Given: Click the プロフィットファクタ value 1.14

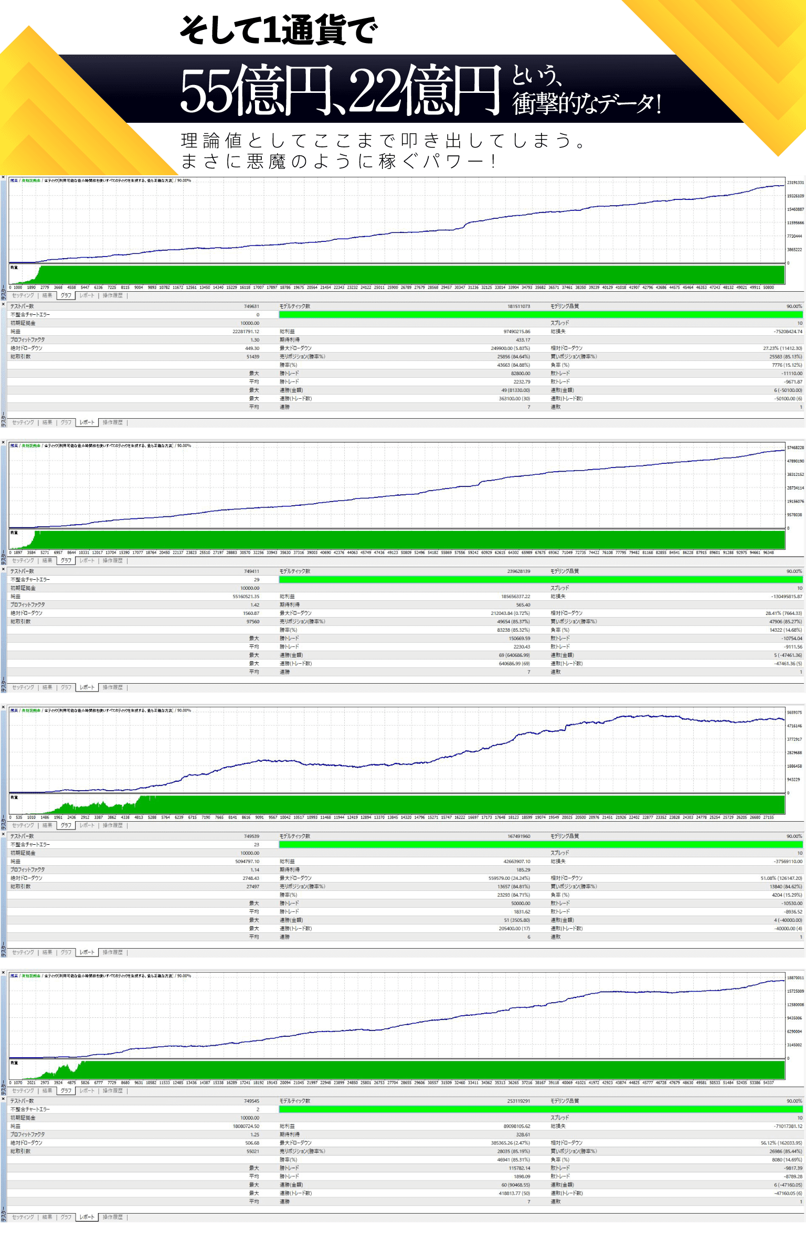Looking at the screenshot, I should pos(254,870).
